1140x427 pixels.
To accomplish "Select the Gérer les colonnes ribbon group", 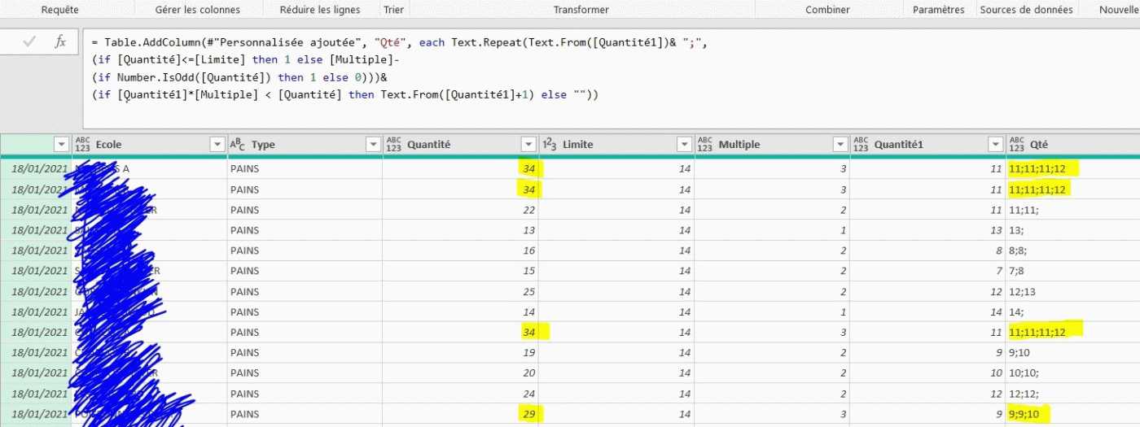I will [198, 10].
